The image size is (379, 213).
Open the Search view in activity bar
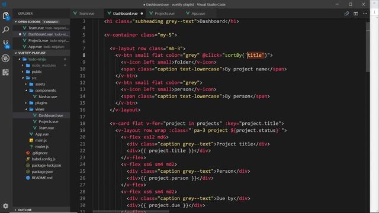click(5, 30)
